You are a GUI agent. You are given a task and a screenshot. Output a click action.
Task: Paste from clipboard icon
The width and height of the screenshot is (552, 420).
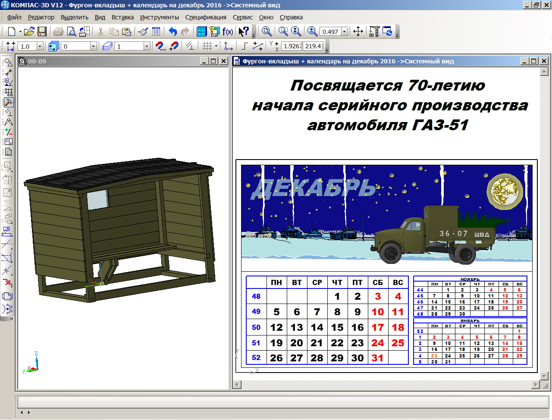pyautogui.click(x=126, y=31)
